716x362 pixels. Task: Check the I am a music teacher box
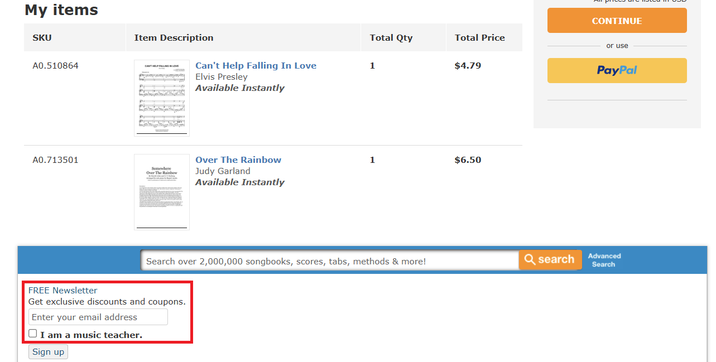pyautogui.click(x=33, y=334)
